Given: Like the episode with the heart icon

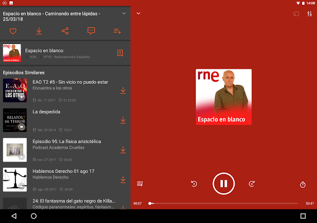Looking at the screenshot, I should point(13,31).
